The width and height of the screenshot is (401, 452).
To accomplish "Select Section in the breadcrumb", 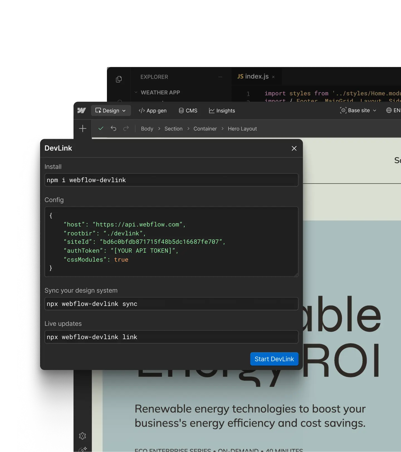I will (173, 129).
